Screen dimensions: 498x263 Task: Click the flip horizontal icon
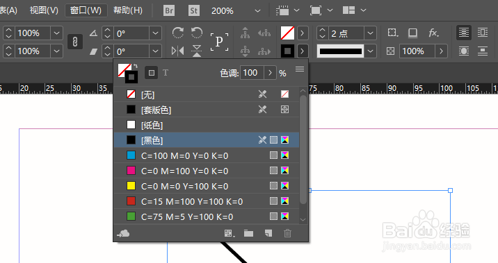click(x=177, y=51)
